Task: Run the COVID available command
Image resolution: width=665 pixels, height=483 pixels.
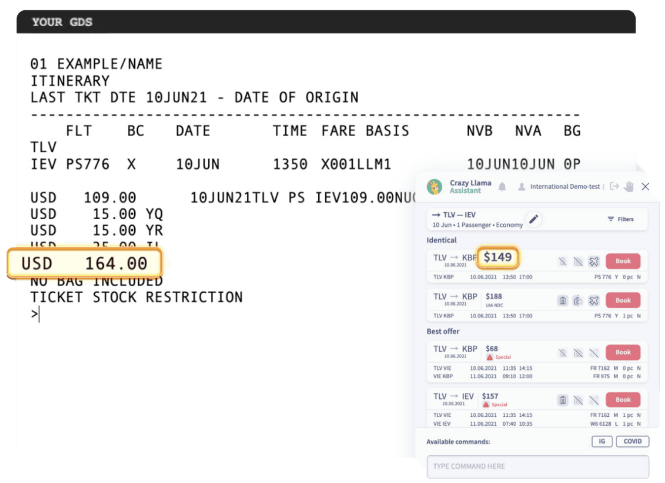Action: [x=632, y=441]
